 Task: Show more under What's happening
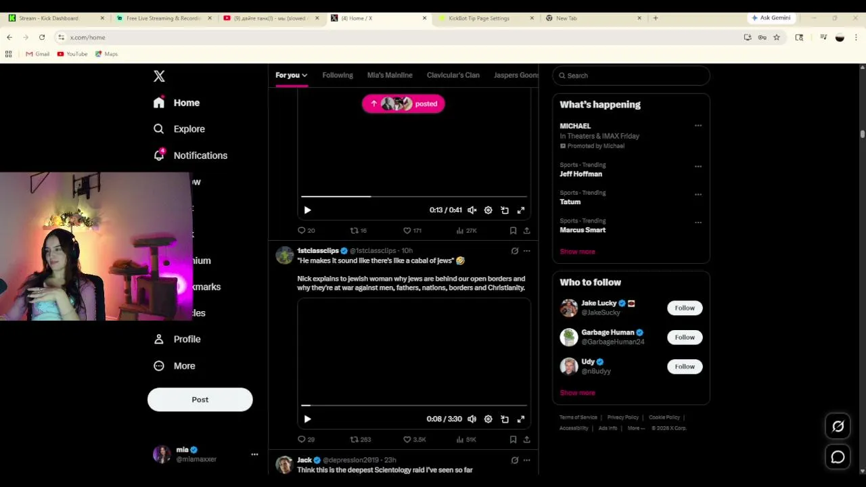coord(577,252)
